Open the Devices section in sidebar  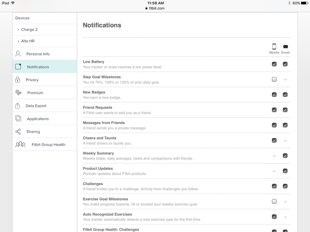[45, 18]
